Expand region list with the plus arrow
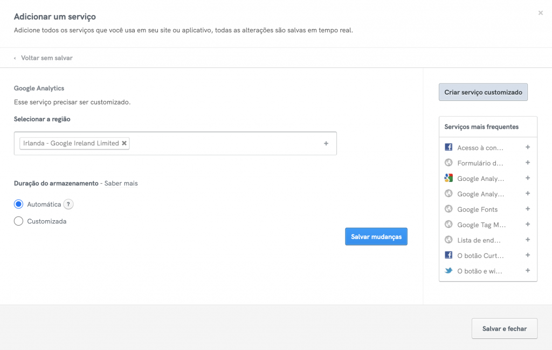552x350 pixels. [326, 143]
